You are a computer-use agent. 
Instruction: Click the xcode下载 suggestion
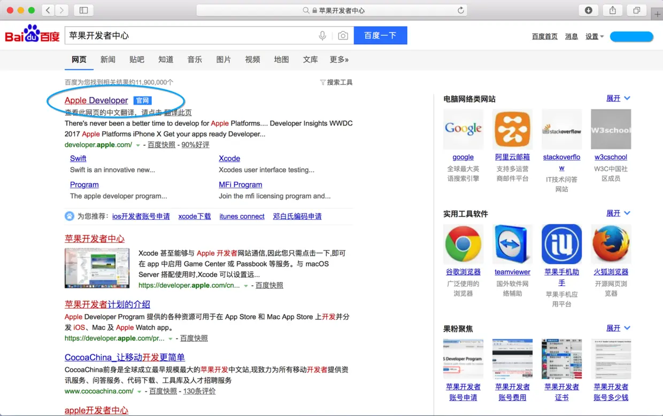tap(195, 216)
